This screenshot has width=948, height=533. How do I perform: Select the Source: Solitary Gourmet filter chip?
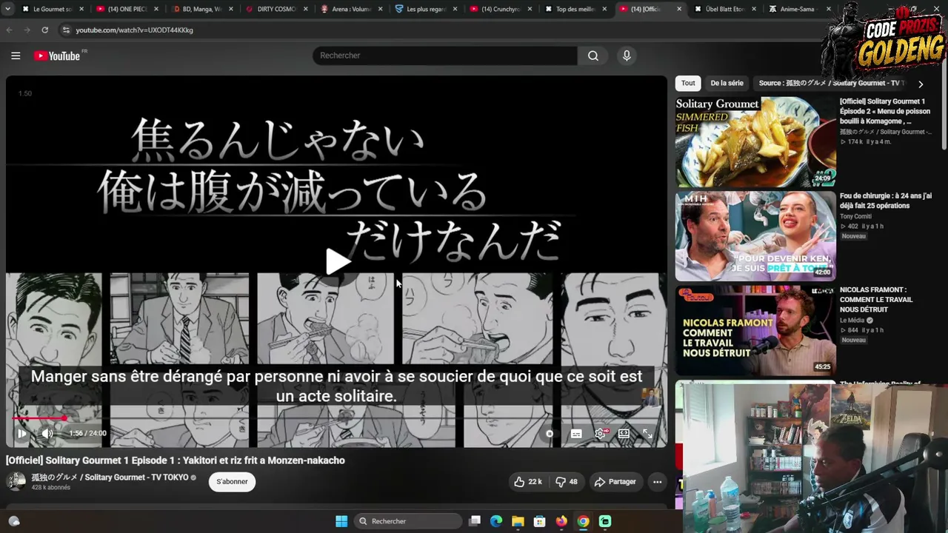coord(832,84)
